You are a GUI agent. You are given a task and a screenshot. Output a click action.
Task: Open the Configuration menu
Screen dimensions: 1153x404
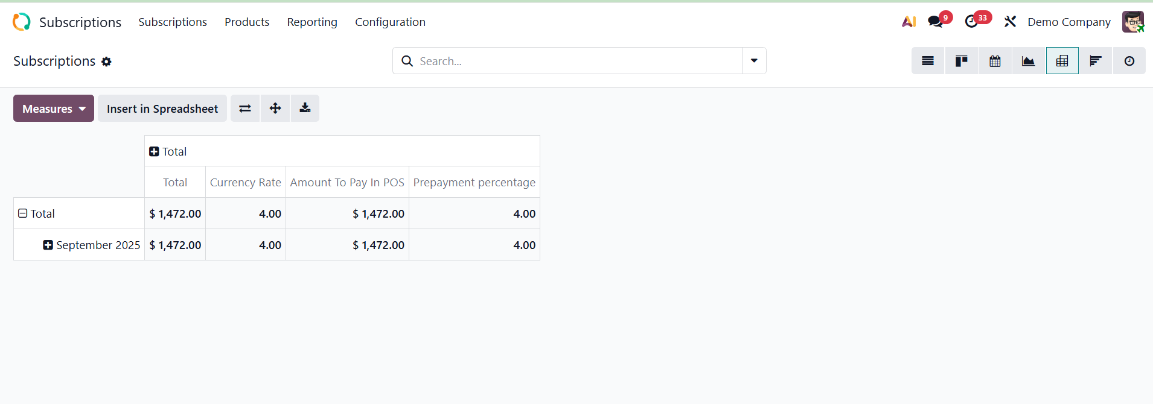[390, 22]
